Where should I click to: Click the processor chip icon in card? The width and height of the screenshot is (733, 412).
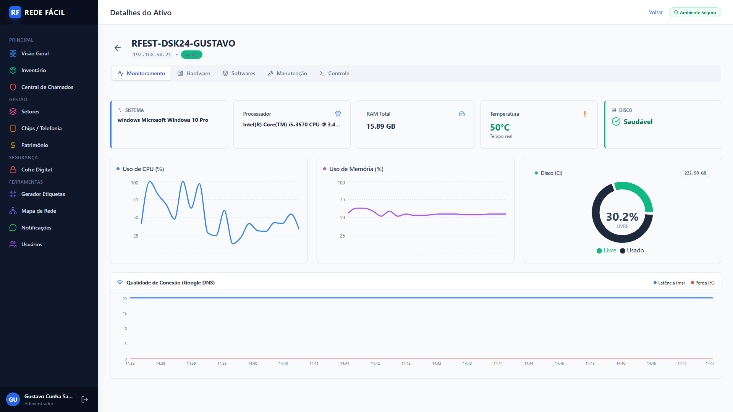click(338, 114)
